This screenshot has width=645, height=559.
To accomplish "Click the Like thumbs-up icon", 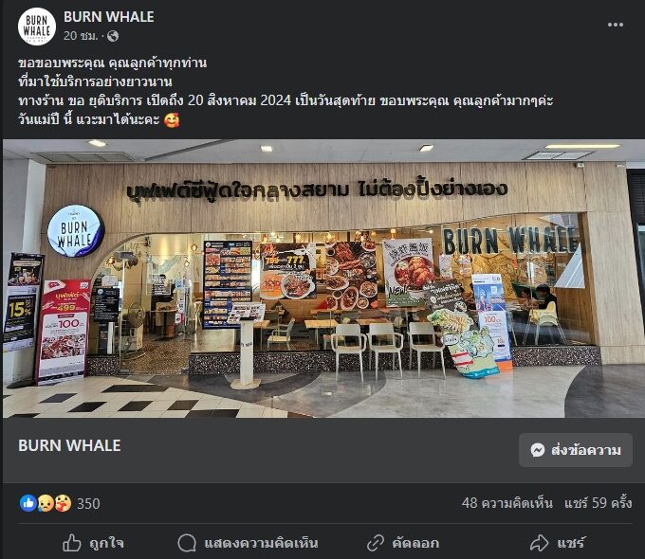I will click(72, 543).
